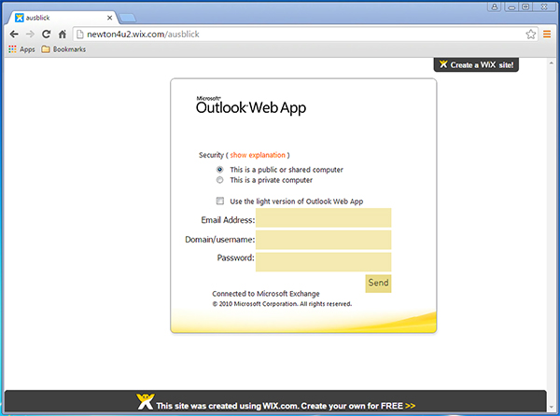This screenshot has height=416, width=560.
Task: Open the Apps grid shortcut
Action: (x=21, y=49)
